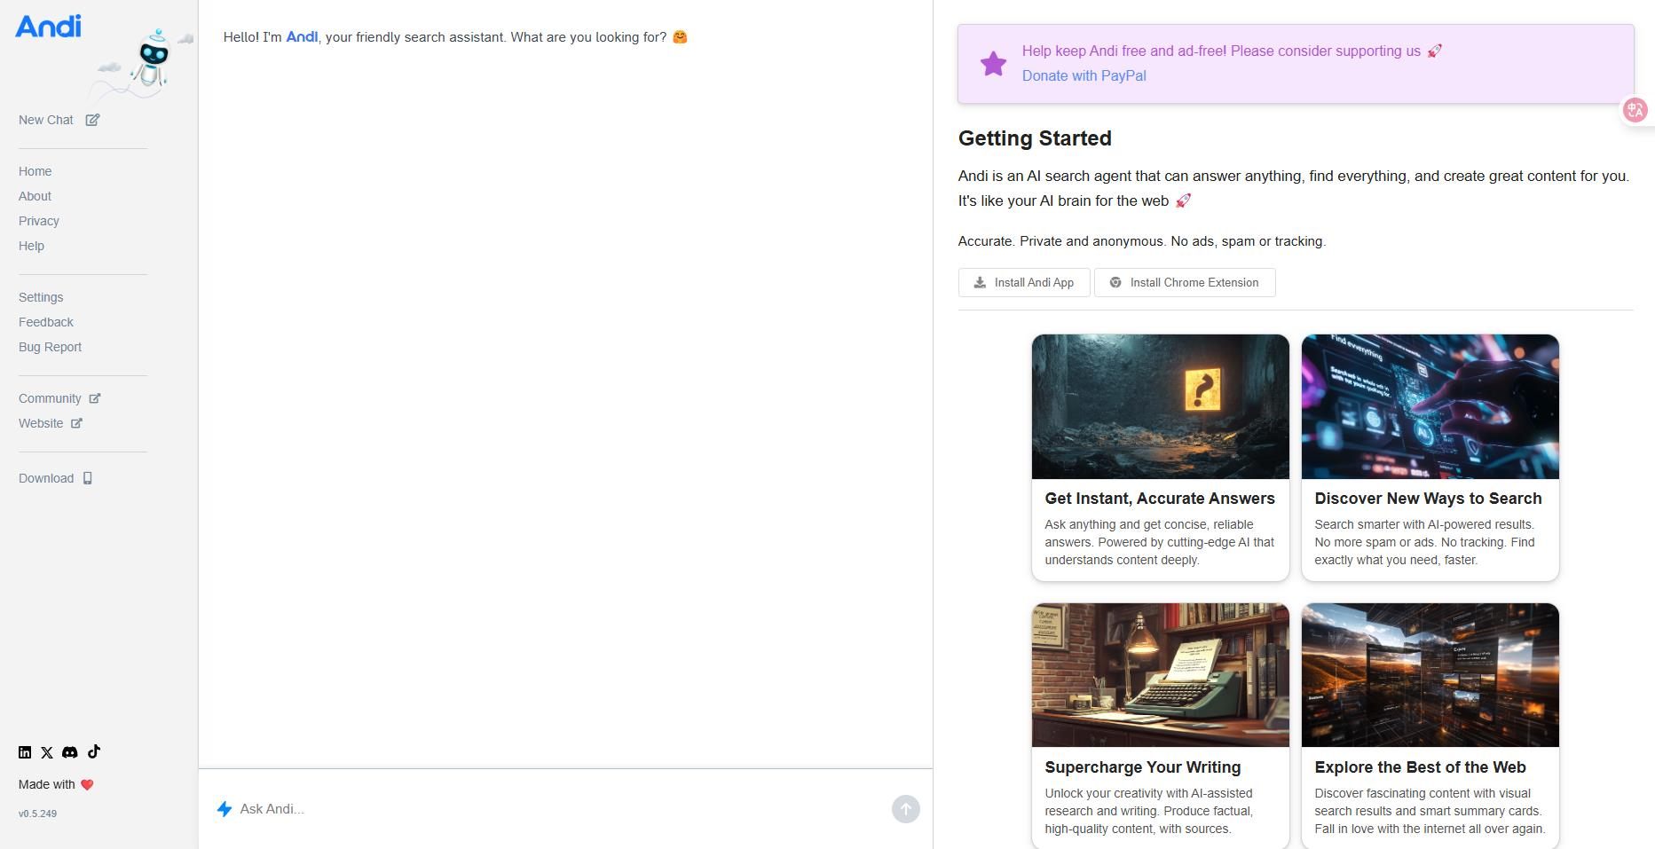The width and height of the screenshot is (1655, 849).
Task: Click the Andi logo
Action: tap(48, 27)
